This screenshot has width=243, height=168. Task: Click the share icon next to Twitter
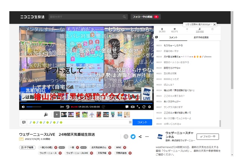click(140, 136)
